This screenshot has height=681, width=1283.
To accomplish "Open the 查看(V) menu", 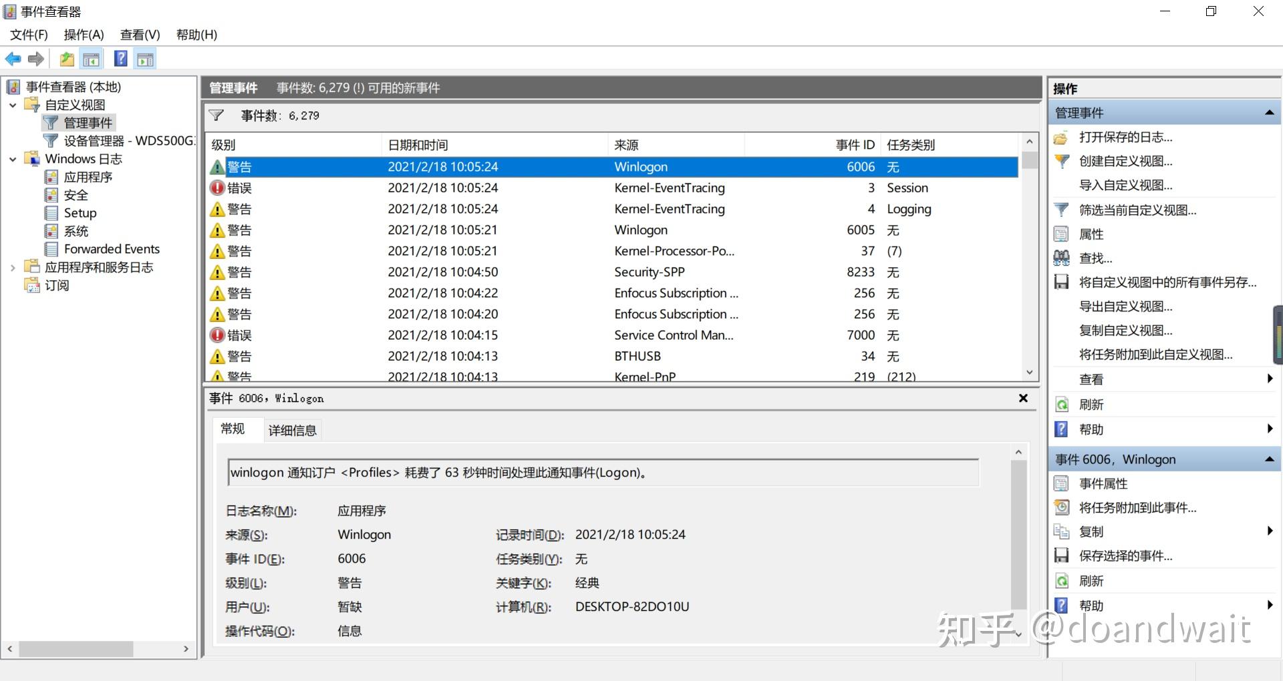I will (139, 34).
